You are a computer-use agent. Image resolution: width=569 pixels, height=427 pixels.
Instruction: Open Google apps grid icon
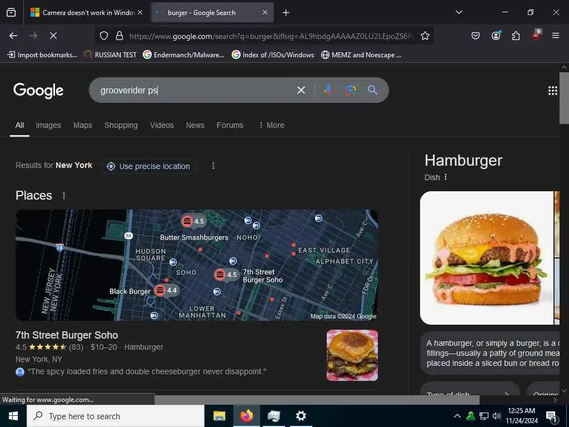553,91
